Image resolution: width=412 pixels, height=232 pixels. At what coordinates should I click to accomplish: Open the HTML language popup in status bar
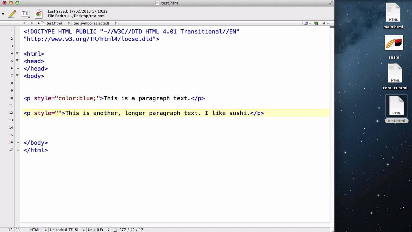[x=38, y=230]
